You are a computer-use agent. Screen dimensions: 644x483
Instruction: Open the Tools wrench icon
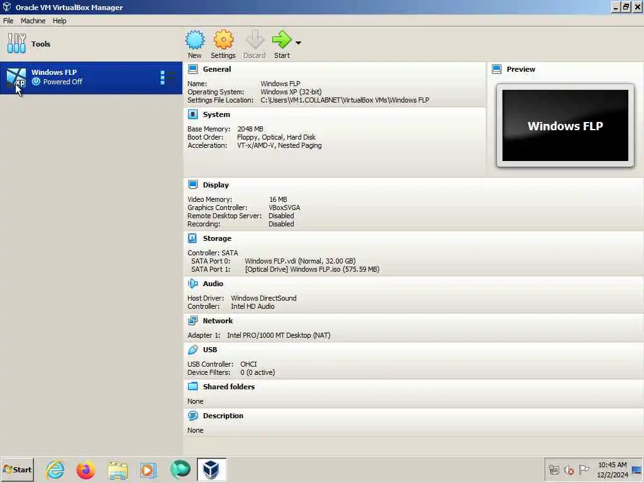tap(16, 43)
